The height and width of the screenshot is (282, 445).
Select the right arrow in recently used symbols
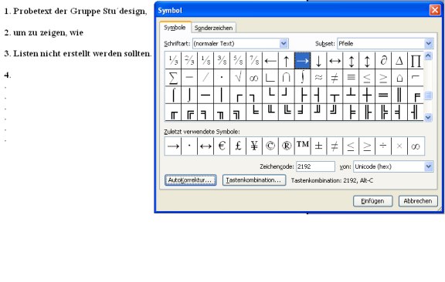173,146
